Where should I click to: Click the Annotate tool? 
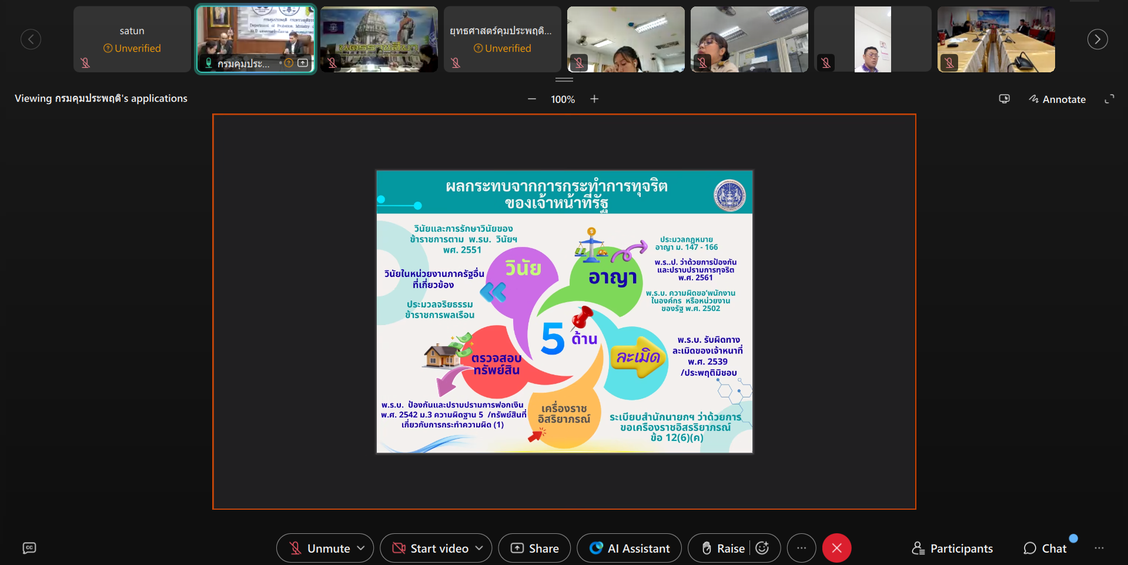(x=1057, y=99)
